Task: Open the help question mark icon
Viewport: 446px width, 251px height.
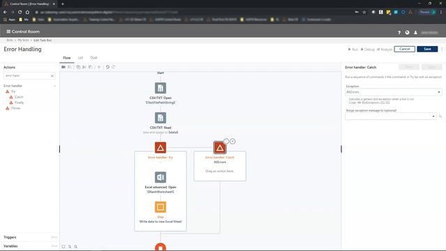Action: [399, 33]
